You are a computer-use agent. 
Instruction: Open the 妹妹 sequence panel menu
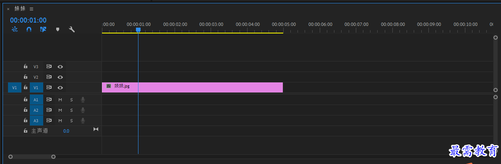31,9
